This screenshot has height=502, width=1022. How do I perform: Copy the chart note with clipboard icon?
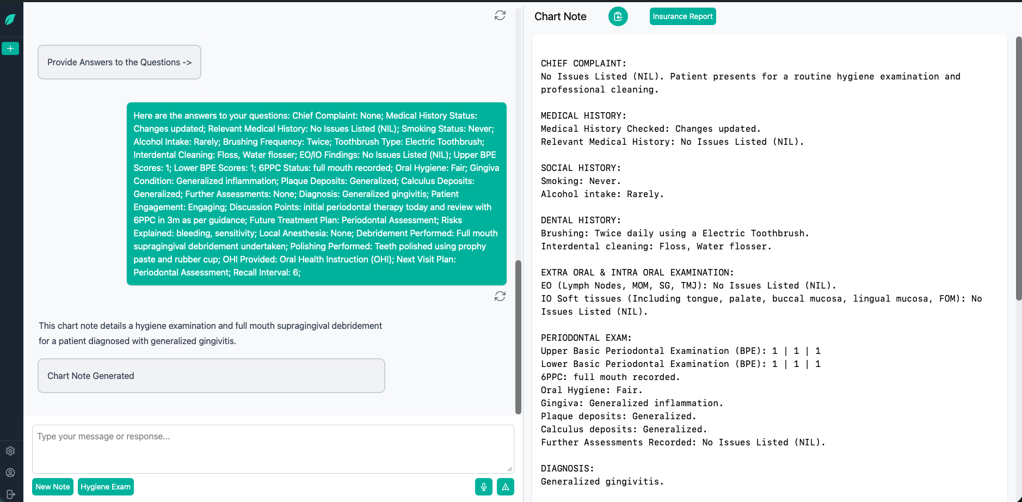pos(618,16)
